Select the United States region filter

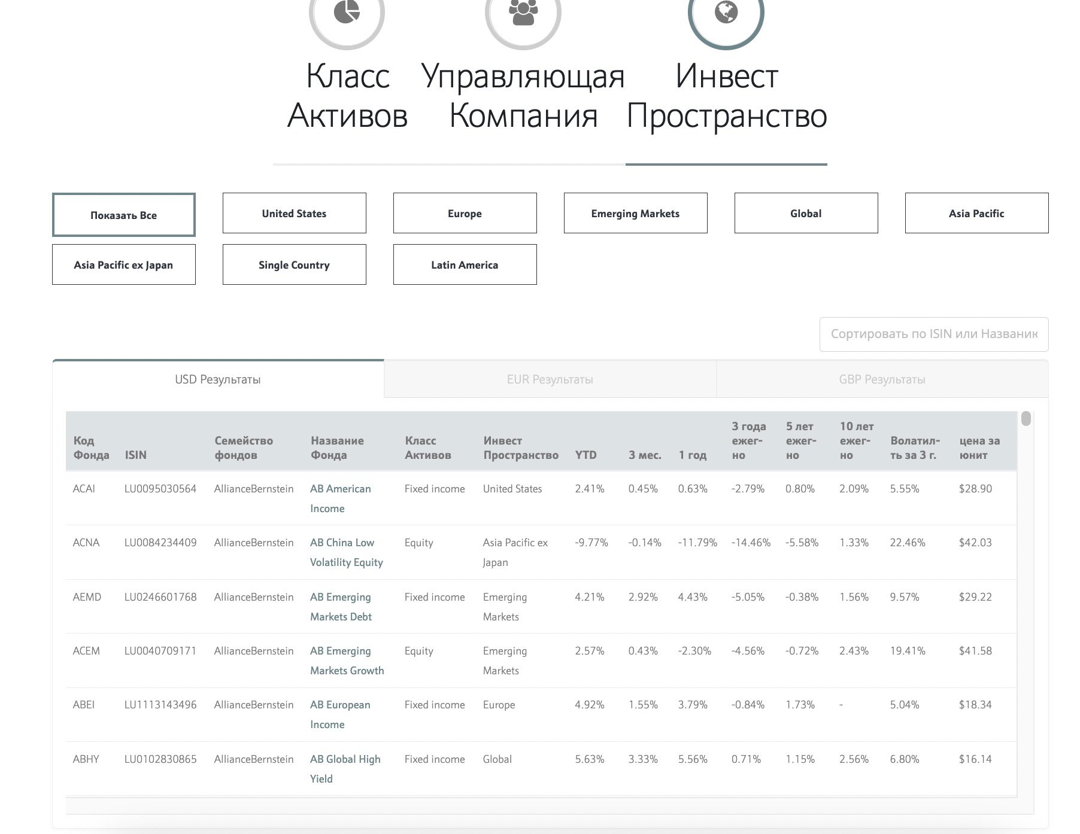[293, 213]
